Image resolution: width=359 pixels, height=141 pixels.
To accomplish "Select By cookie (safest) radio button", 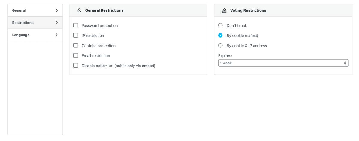I will [x=221, y=36].
